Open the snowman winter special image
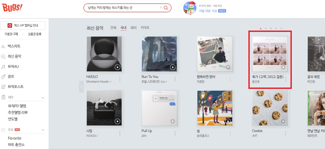The height and width of the screenshot is (149, 325). point(190,8)
